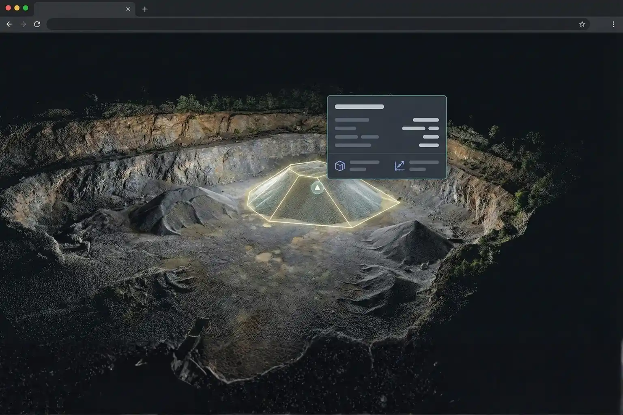Viewport: 623px width, 415px height.
Task: Click the title bar of the info card
Action: click(359, 107)
